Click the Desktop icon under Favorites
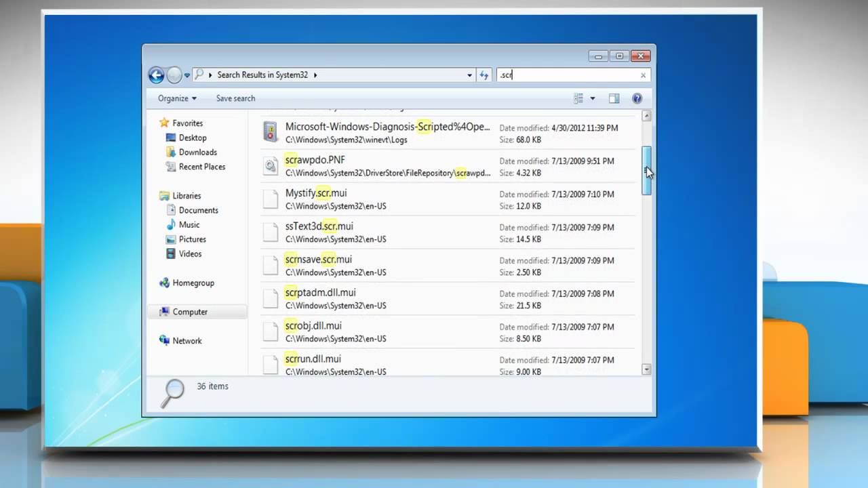Image resolution: width=868 pixels, height=488 pixels. 171,138
